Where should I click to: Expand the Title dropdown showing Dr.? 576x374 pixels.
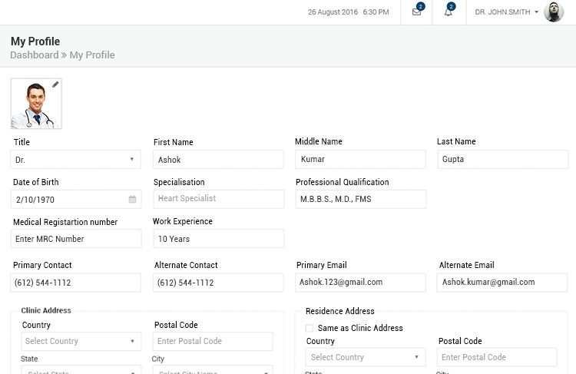76,160
